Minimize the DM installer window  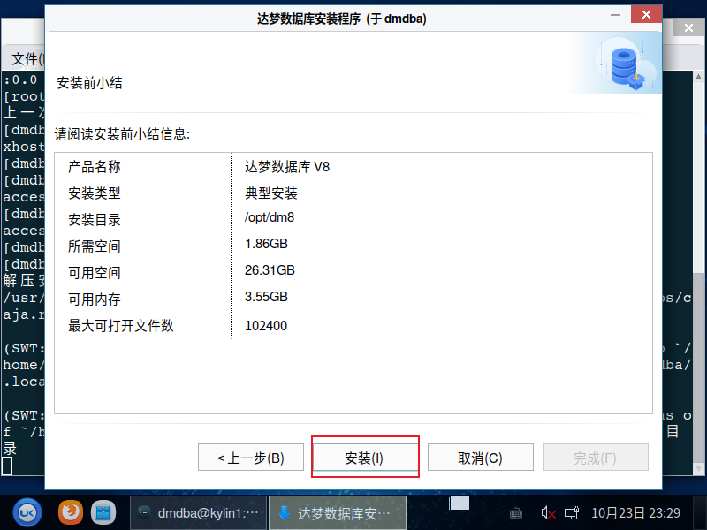[x=615, y=14]
